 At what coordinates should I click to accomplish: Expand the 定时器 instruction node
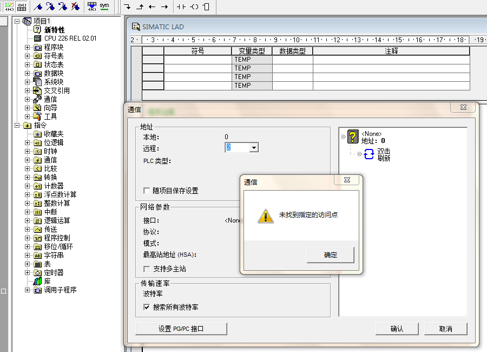tap(28, 273)
